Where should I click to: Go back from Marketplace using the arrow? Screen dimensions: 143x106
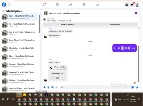click(3, 11)
